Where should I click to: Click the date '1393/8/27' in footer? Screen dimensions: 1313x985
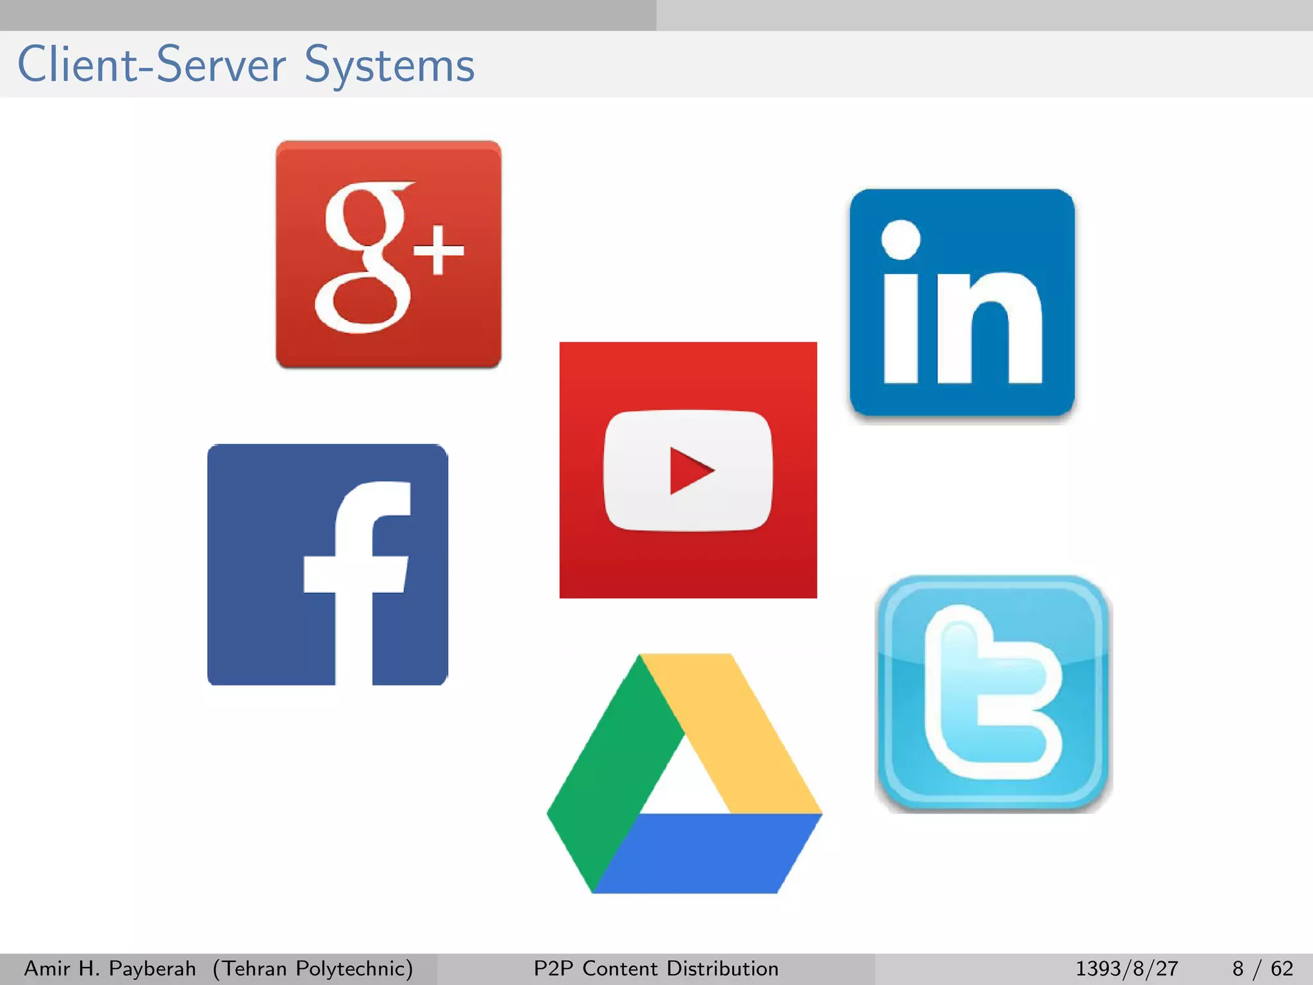click(x=1126, y=968)
